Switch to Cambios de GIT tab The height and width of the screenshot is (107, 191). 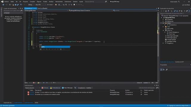pos(179,62)
